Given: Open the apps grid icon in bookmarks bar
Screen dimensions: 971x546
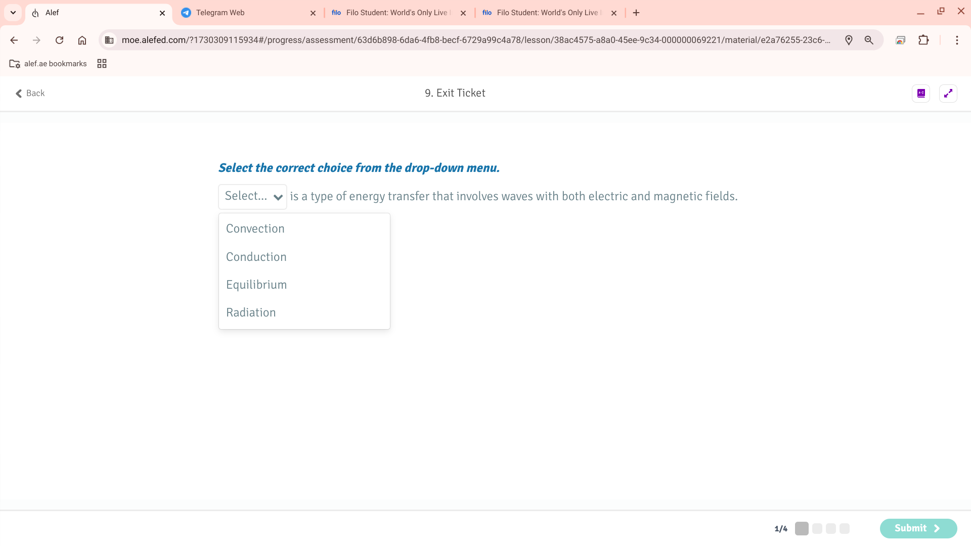Looking at the screenshot, I should click(102, 64).
